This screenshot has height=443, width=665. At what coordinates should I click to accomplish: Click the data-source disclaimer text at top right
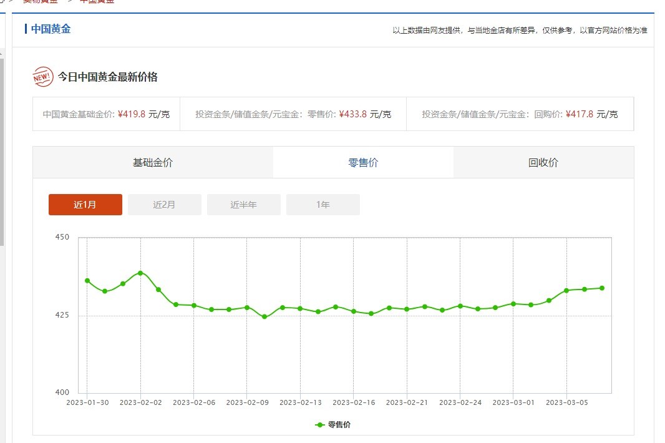pos(520,30)
